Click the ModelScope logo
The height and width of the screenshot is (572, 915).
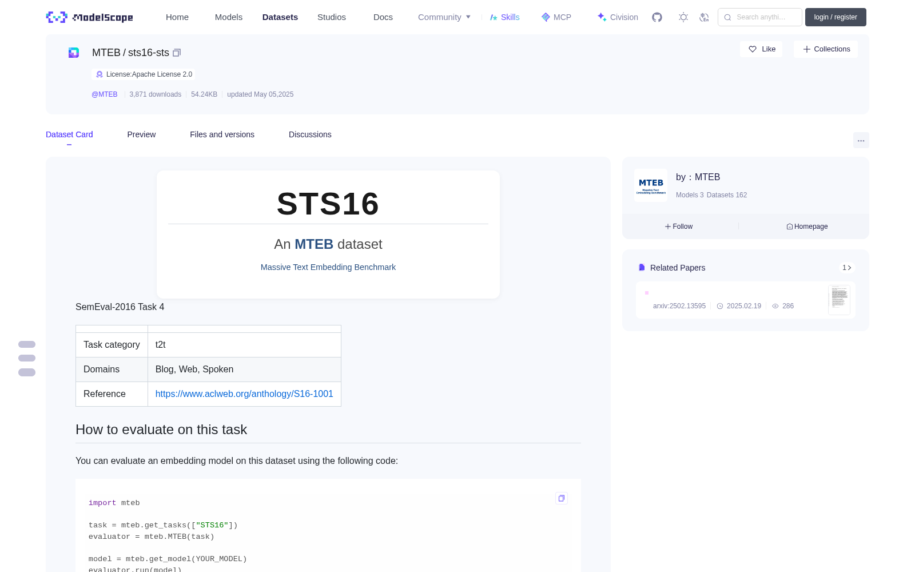tap(90, 17)
